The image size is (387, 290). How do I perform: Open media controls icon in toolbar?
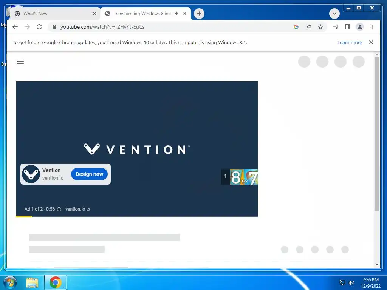pyautogui.click(x=336, y=27)
